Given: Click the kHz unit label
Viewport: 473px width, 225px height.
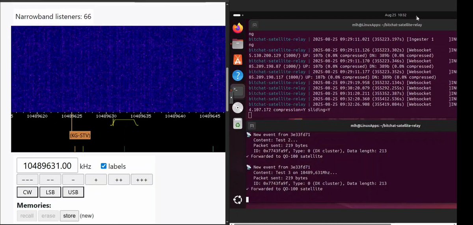Looking at the screenshot, I should click(x=86, y=166).
